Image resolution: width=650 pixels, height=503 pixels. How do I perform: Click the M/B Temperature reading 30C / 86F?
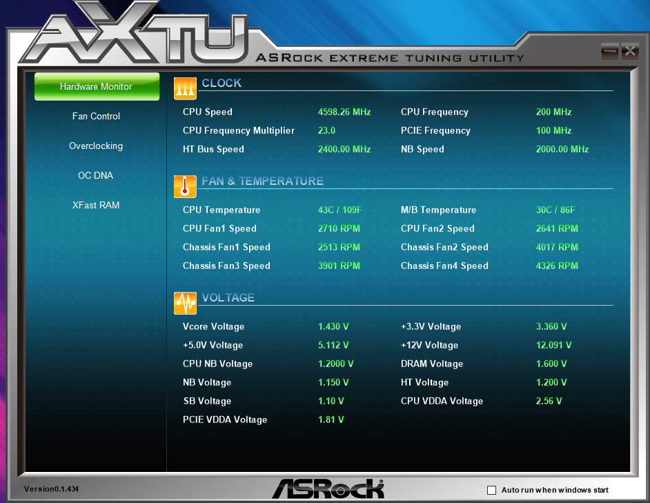(x=555, y=210)
